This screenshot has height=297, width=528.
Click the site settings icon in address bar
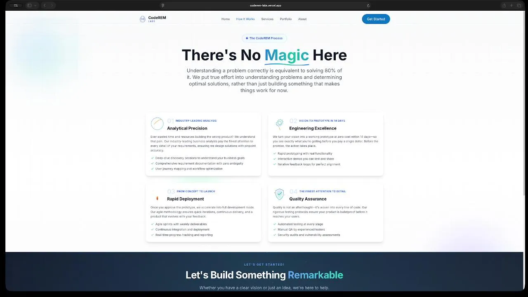(x=163, y=5)
